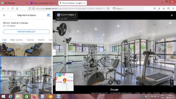This screenshot has height=99, width=176.
Task: Go back in the browser toolbar
Action: click(x=3, y=9)
